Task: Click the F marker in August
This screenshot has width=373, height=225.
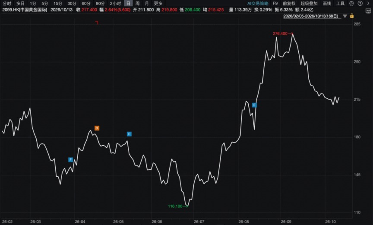Action: coord(254,105)
